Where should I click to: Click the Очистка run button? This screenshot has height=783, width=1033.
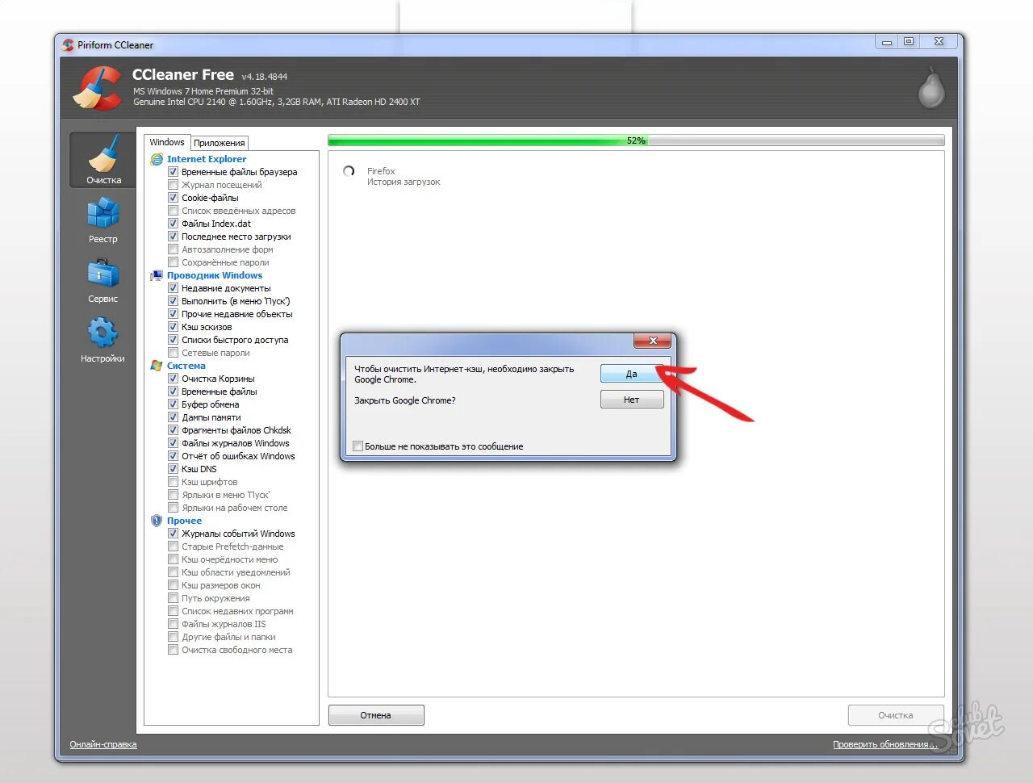tap(896, 715)
